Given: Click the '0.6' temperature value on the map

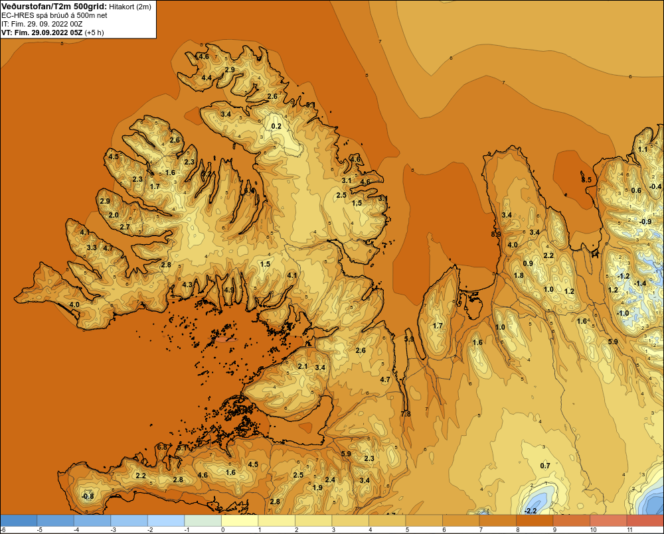Looking at the screenshot, I should pyautogui.click(x=636, y=190).
